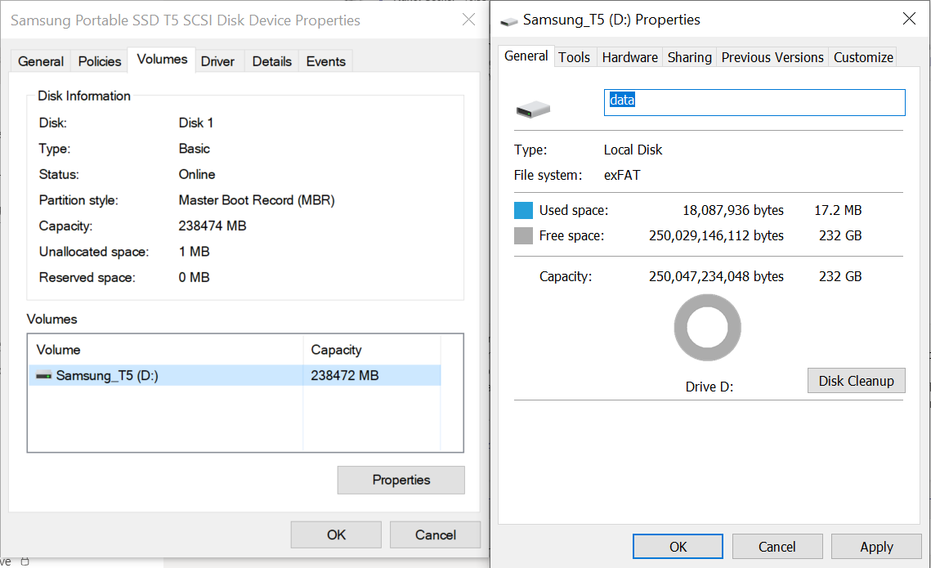Click the Properties button under Volumes list

[401, 480]
